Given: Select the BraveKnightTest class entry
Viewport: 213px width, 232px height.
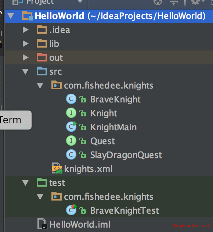Looking at the screenshot, I should coord(124,210).
